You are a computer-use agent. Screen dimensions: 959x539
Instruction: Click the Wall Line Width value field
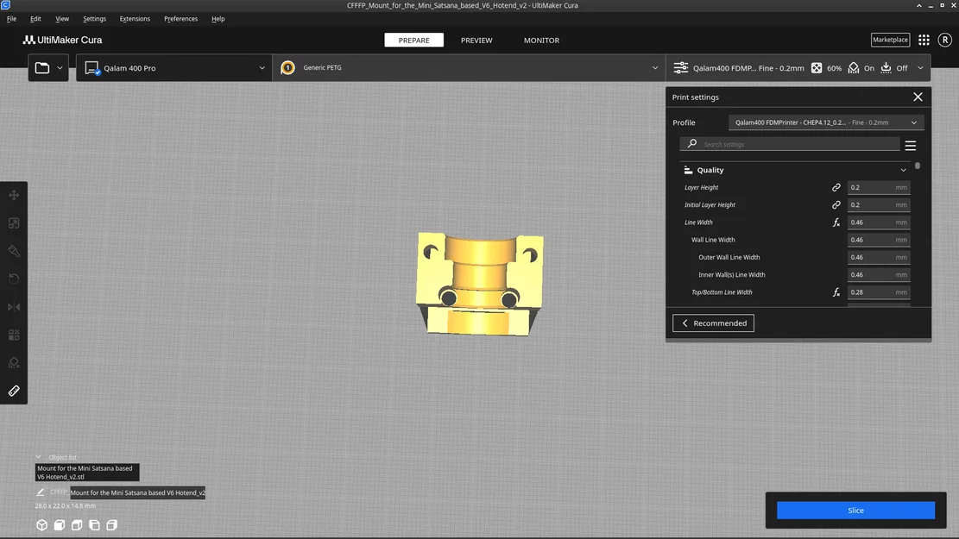(878, 240)
